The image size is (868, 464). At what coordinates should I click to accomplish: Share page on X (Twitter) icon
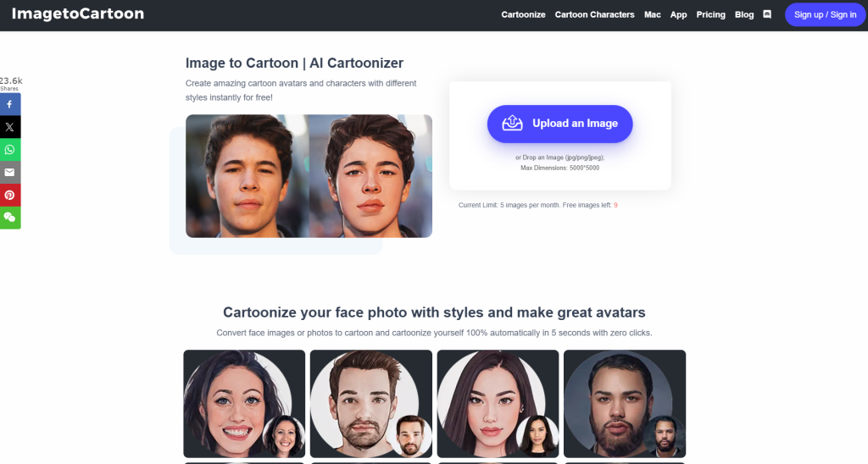pyautogui.click(x=10, y=127)
